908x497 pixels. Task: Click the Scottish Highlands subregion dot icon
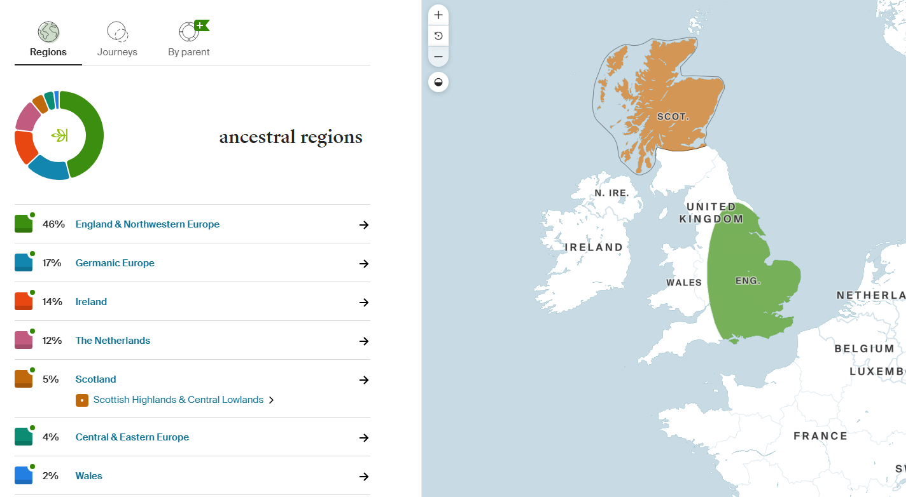coord(82,400)
